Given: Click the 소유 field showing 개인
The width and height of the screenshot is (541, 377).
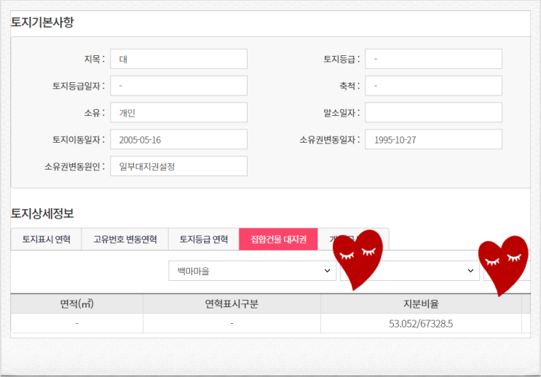Looking at the screenshot, I should point(178,112).
